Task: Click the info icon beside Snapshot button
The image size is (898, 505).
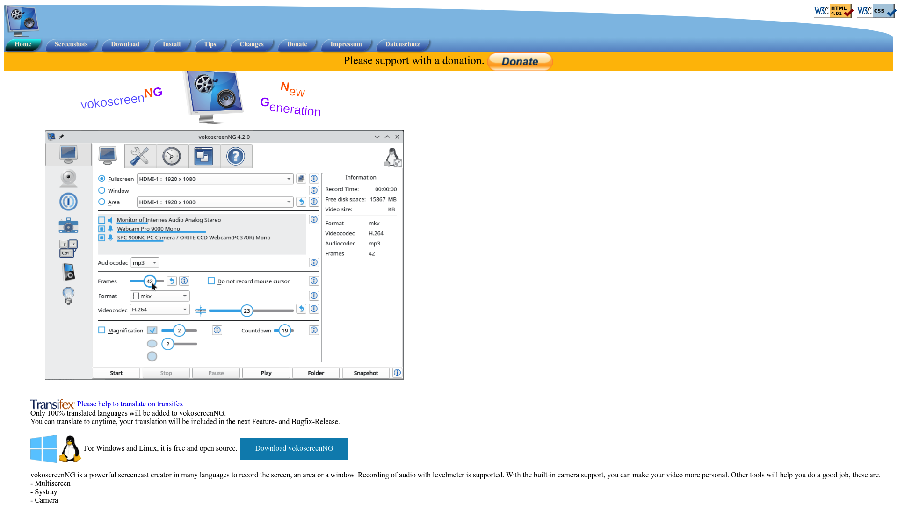Action: point(397,373)
